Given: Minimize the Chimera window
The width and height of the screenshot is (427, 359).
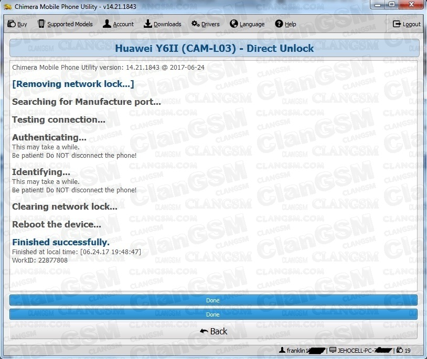Looking at the screenshot, I should click(378, 4).
